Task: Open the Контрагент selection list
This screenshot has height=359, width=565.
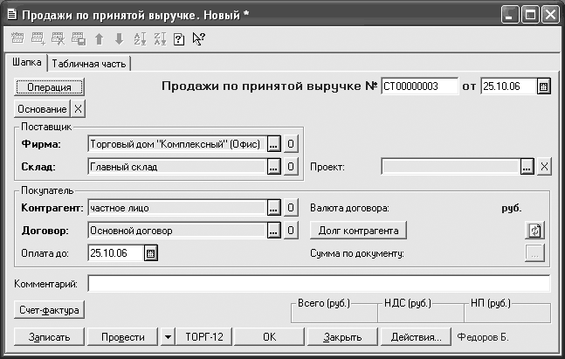Action: [273, 208]
